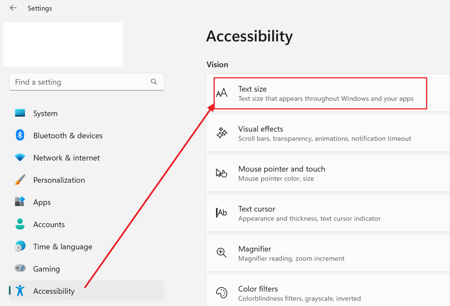This screenshot has height=306, width=450.
Task: Click the Network wifi icon
Action: tap(20, 157)
